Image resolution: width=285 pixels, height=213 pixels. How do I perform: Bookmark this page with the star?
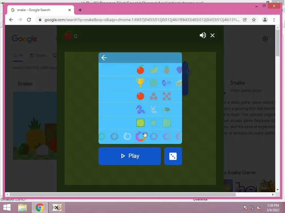pyautogui.click(x=254, y=20)
